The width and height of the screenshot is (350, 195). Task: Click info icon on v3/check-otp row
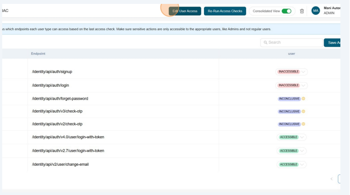point(303,111)
